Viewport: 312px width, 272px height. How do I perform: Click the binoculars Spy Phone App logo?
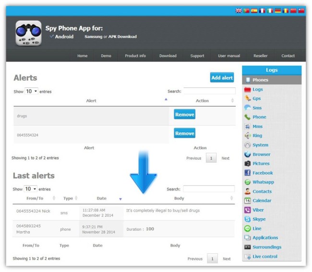(28, 33)
